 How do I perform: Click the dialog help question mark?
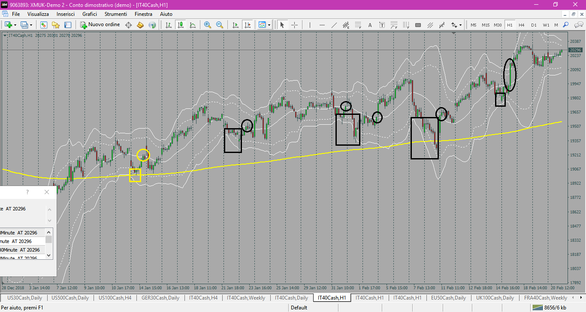(x=27, y=192)
